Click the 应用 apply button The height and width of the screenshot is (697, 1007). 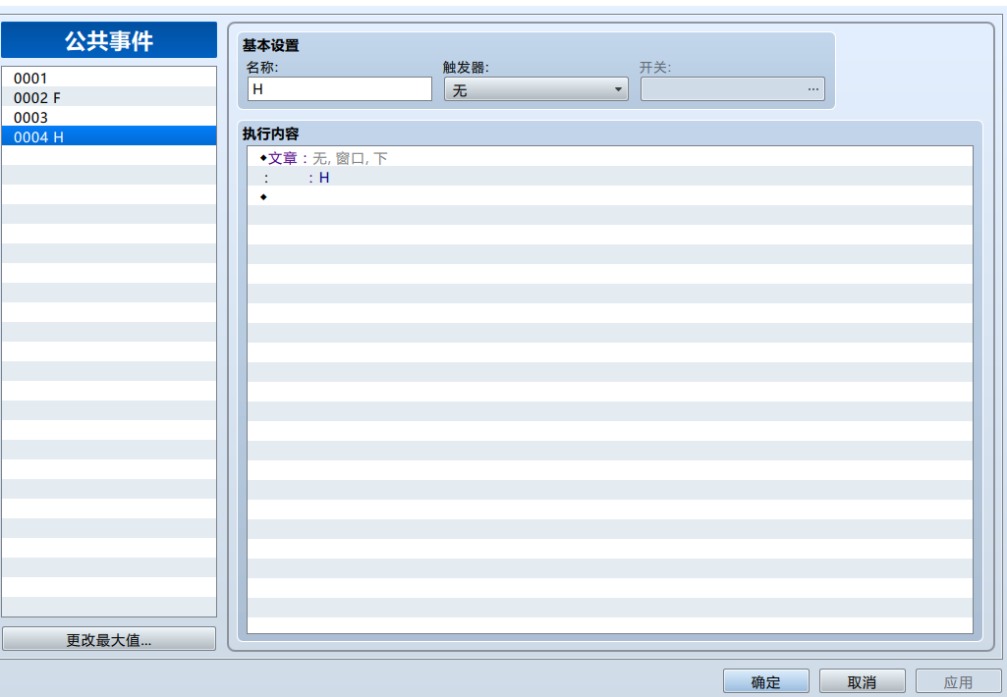[958, 681]
